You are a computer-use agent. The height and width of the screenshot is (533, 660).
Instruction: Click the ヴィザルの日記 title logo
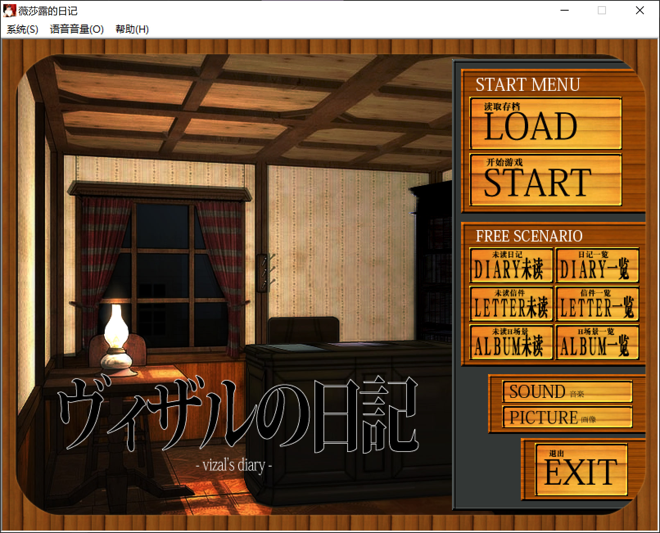coord(237,416)
